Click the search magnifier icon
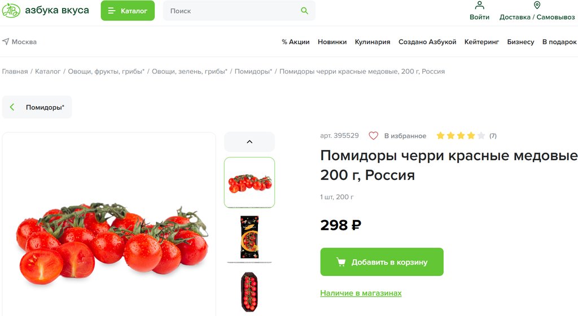The height and width of the screenshot is (316, 578). 304,11
